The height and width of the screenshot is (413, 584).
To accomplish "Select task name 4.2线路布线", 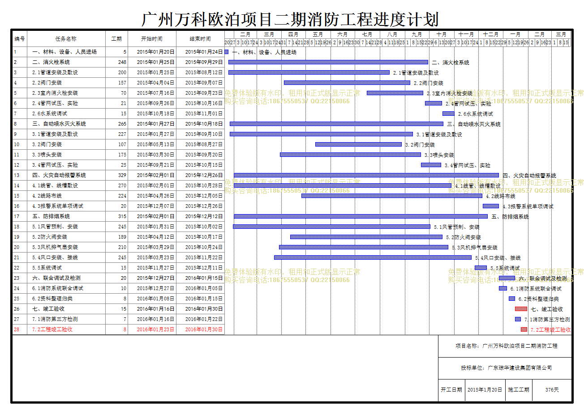I will tap(47, 196).
